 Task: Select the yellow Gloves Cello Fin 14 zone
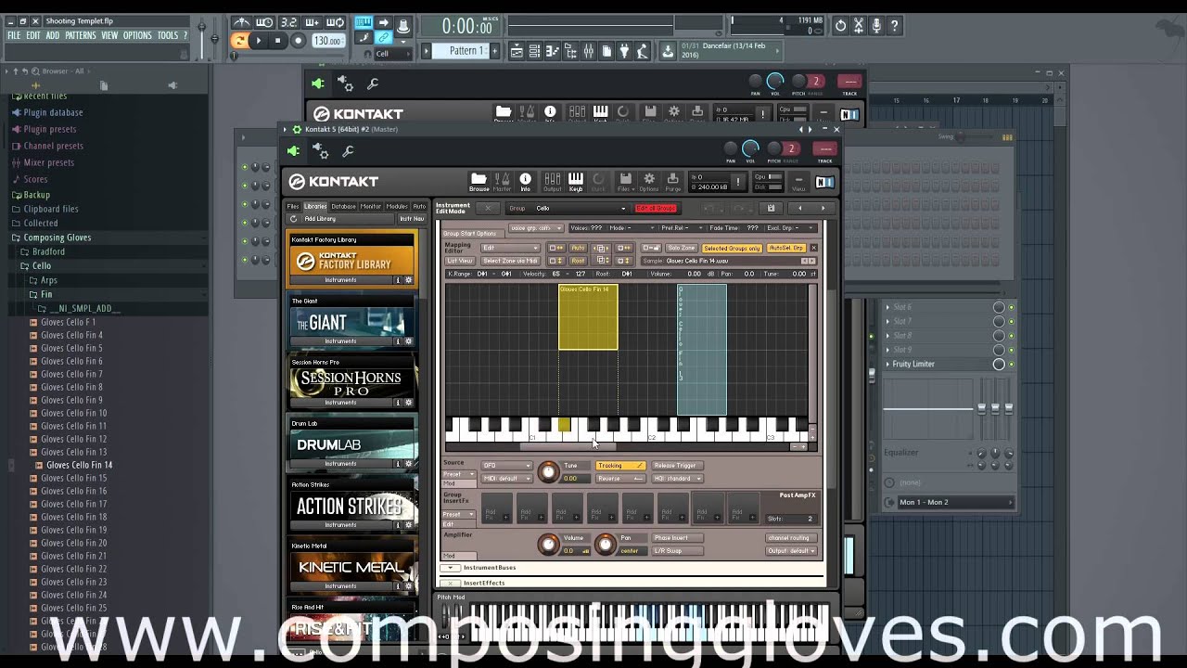click(x=588, y=318)
